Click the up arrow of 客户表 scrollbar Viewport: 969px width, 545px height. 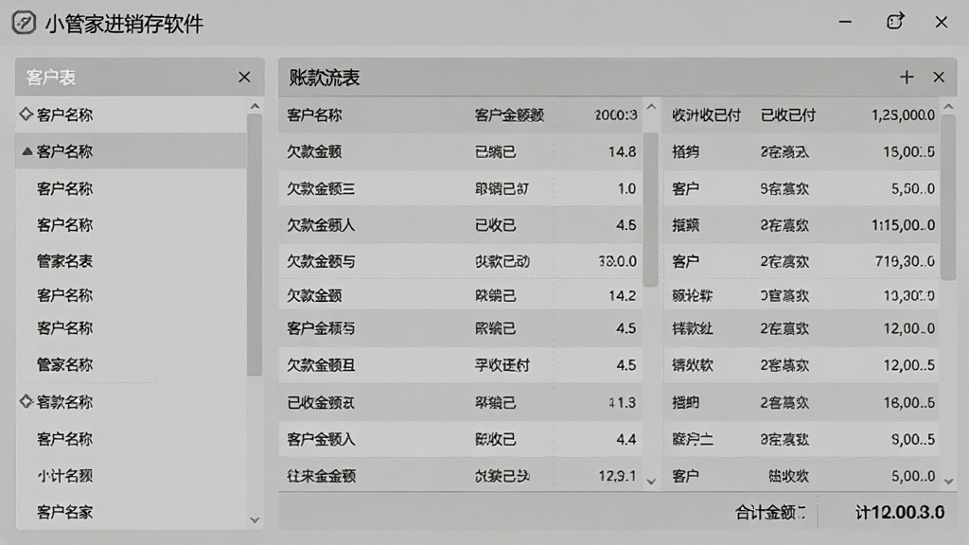click(x=255, y=106)
